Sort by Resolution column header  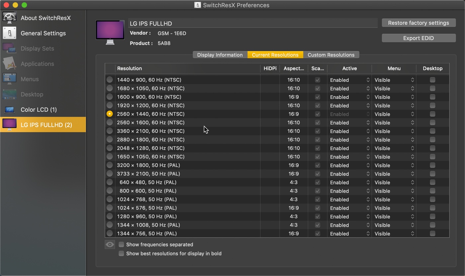click(x=188, y=69)
